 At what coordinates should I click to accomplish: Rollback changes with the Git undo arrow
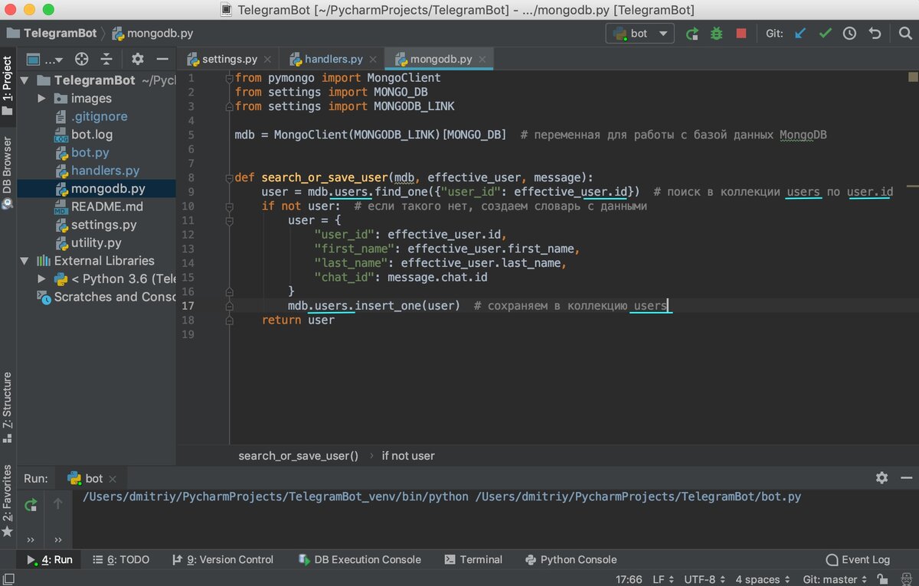click(875, 33)
